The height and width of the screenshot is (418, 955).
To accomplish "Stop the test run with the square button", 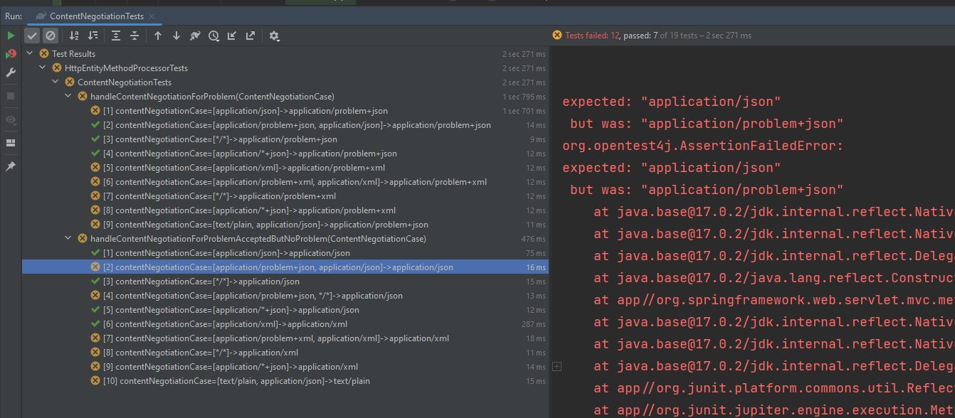I will point(11,95).
